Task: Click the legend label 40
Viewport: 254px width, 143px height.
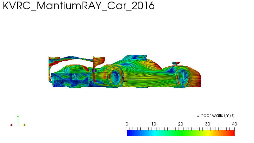Action: tap(234, 124)
